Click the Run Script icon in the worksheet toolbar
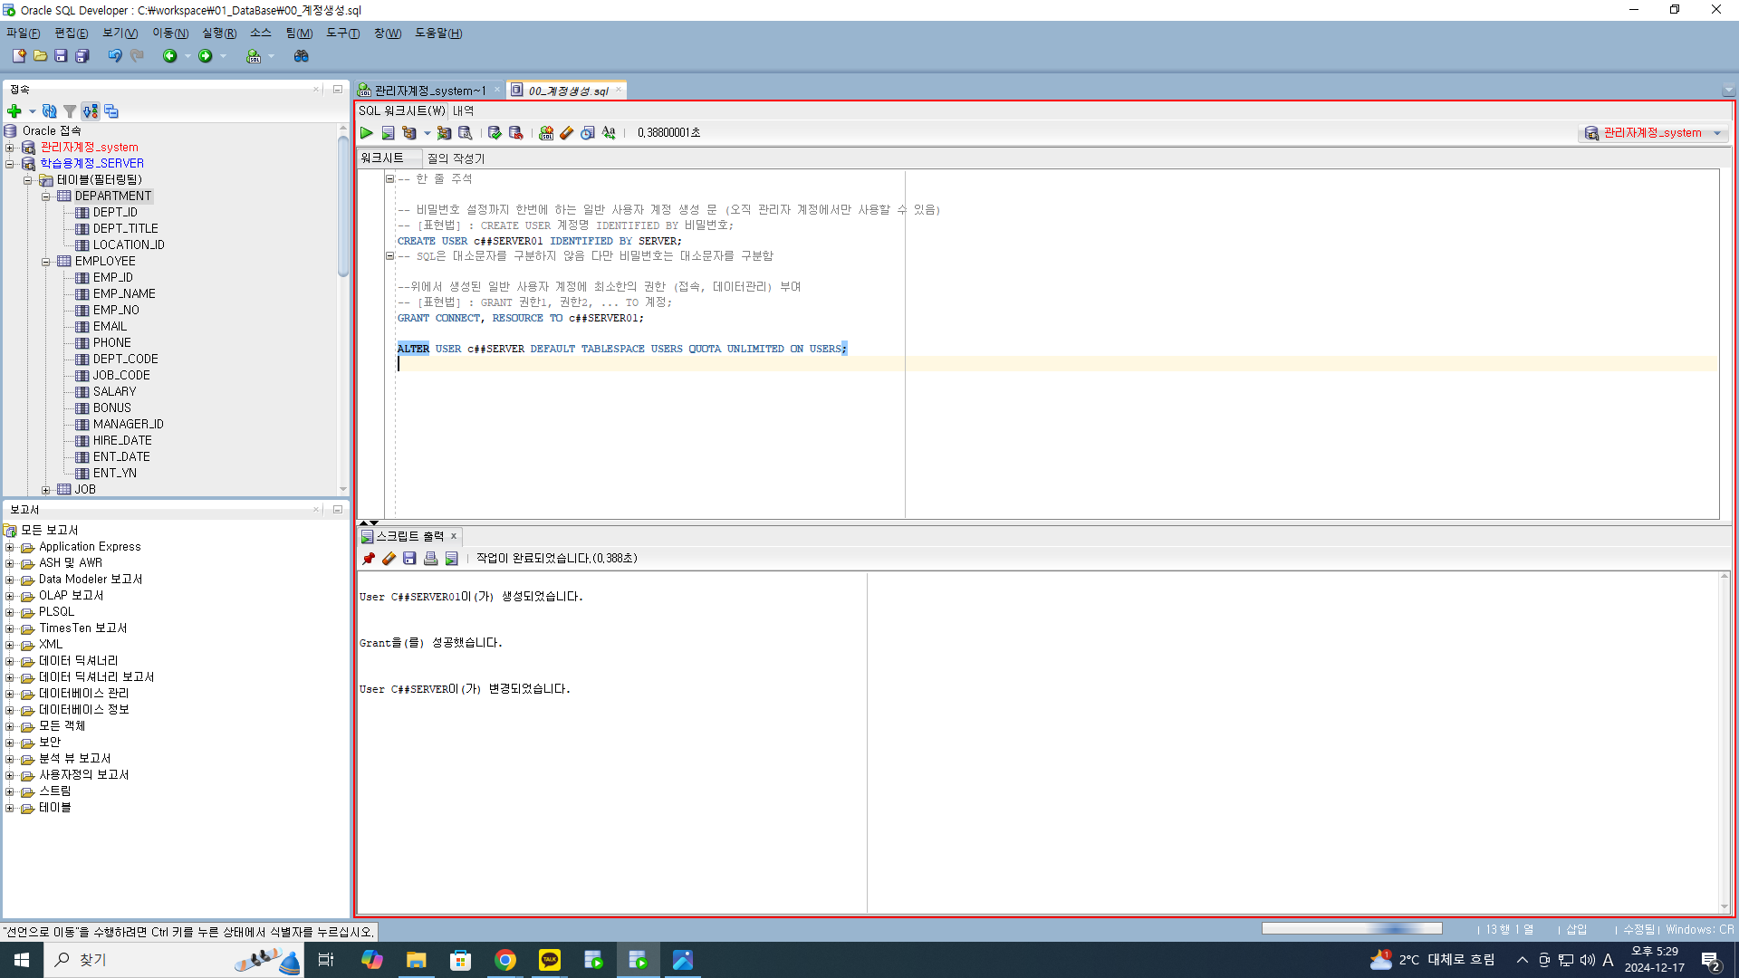Screen dimensions: 1739x978 (x=388, y=133)
